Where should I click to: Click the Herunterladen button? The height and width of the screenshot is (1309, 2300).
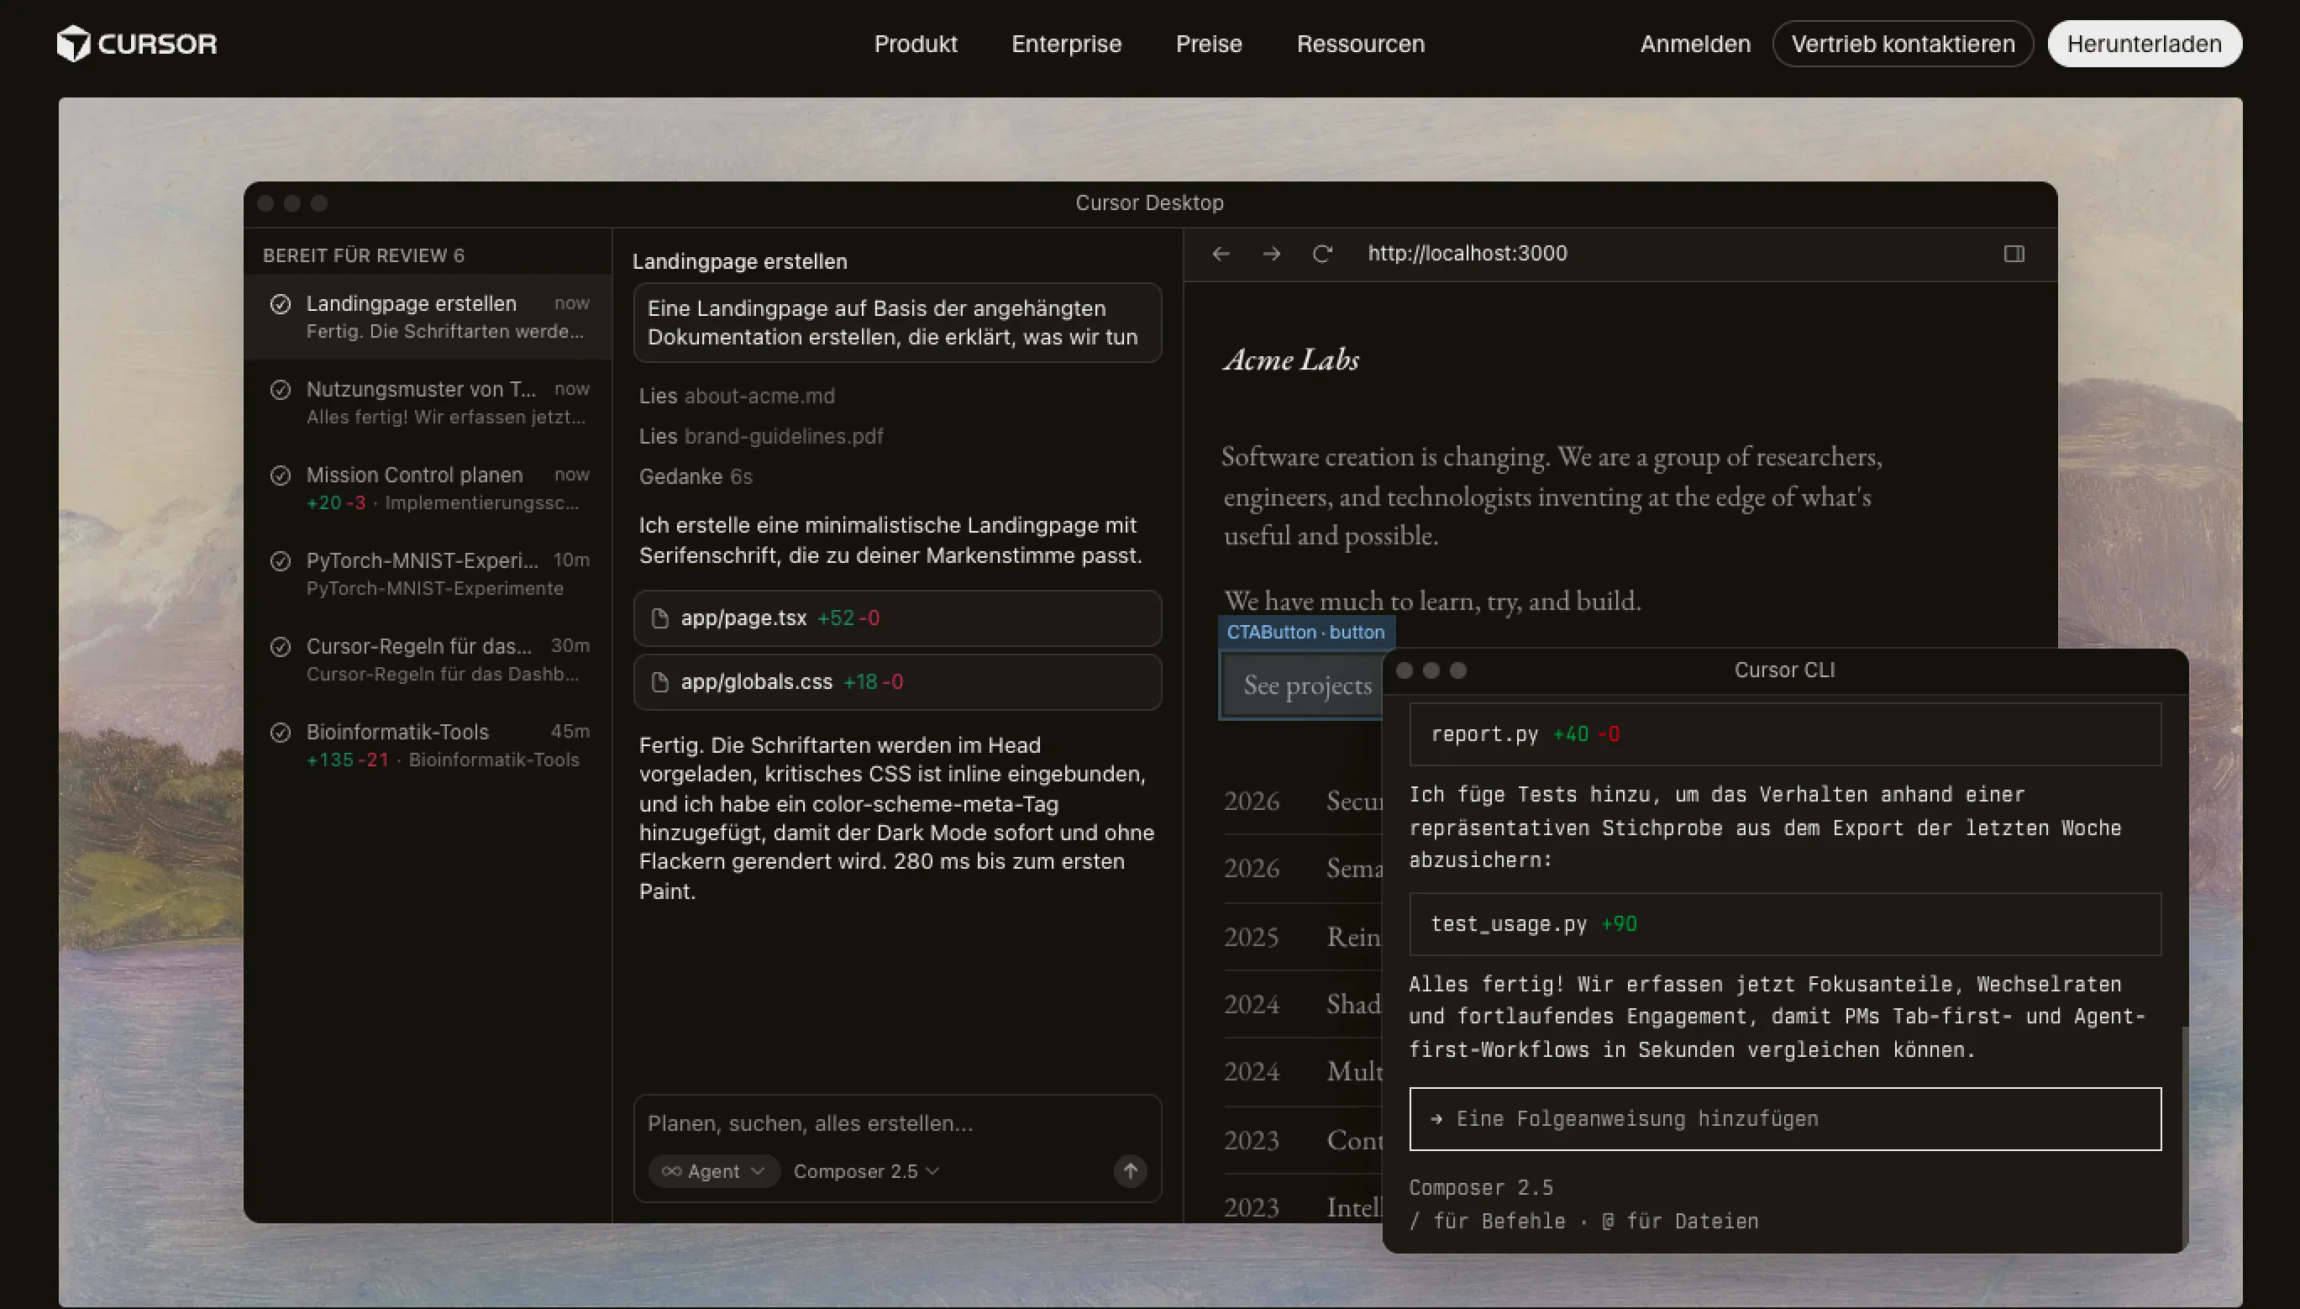pos(2144,43)
